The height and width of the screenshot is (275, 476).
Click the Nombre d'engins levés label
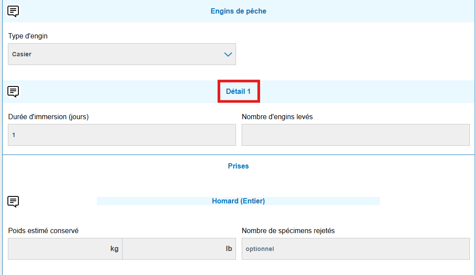(x=277, y=117)
